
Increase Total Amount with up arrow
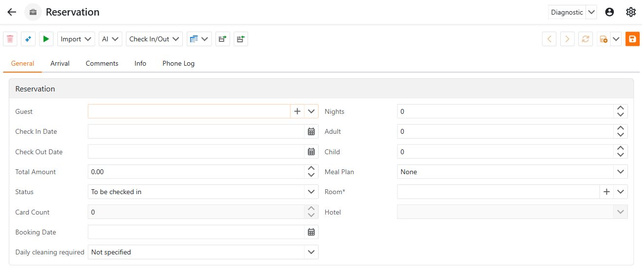pos(311,168)
